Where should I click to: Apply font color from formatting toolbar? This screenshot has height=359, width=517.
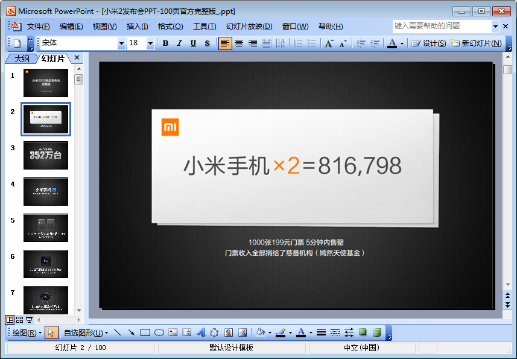click(x=392, y=43)
